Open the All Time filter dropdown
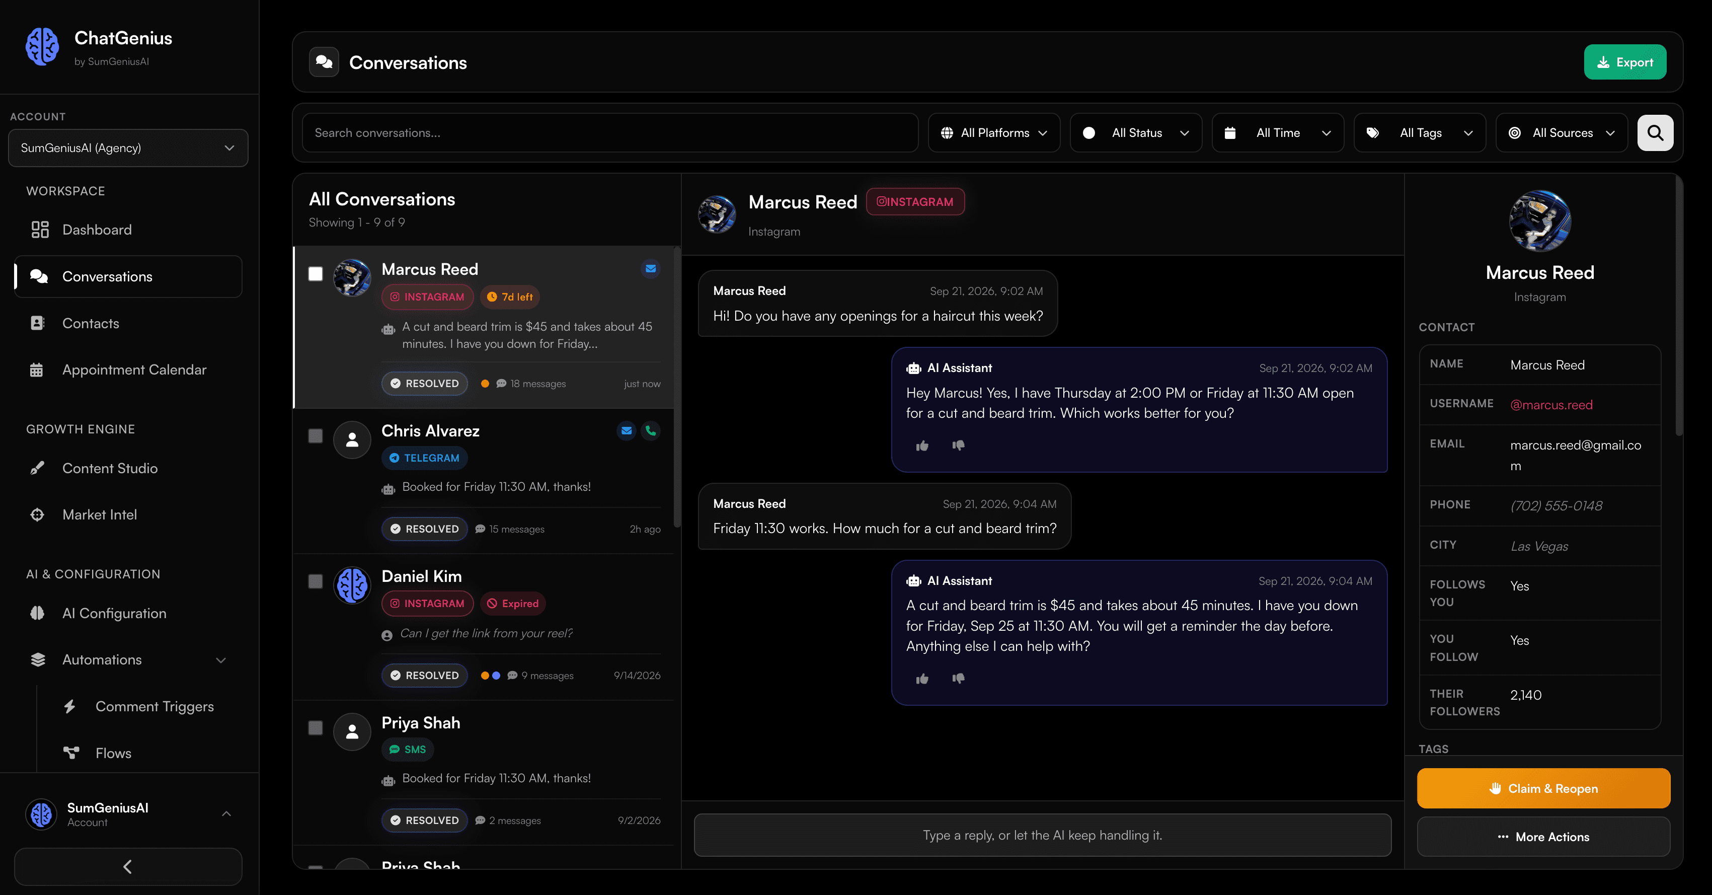 point(1277,133)
